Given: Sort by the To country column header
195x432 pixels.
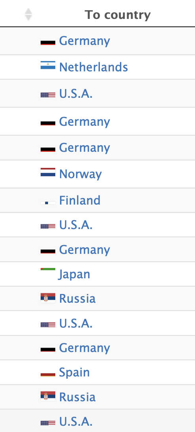Looking at the screenshot, I should 118,15.
